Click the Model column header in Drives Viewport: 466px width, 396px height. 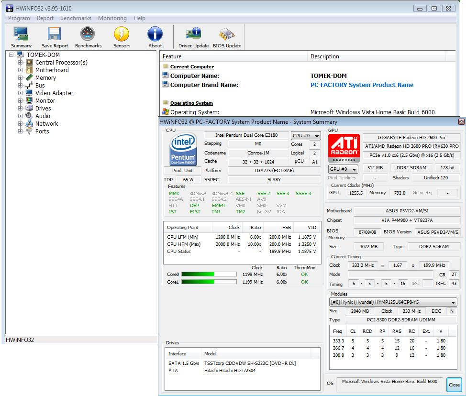coord(256,353)
